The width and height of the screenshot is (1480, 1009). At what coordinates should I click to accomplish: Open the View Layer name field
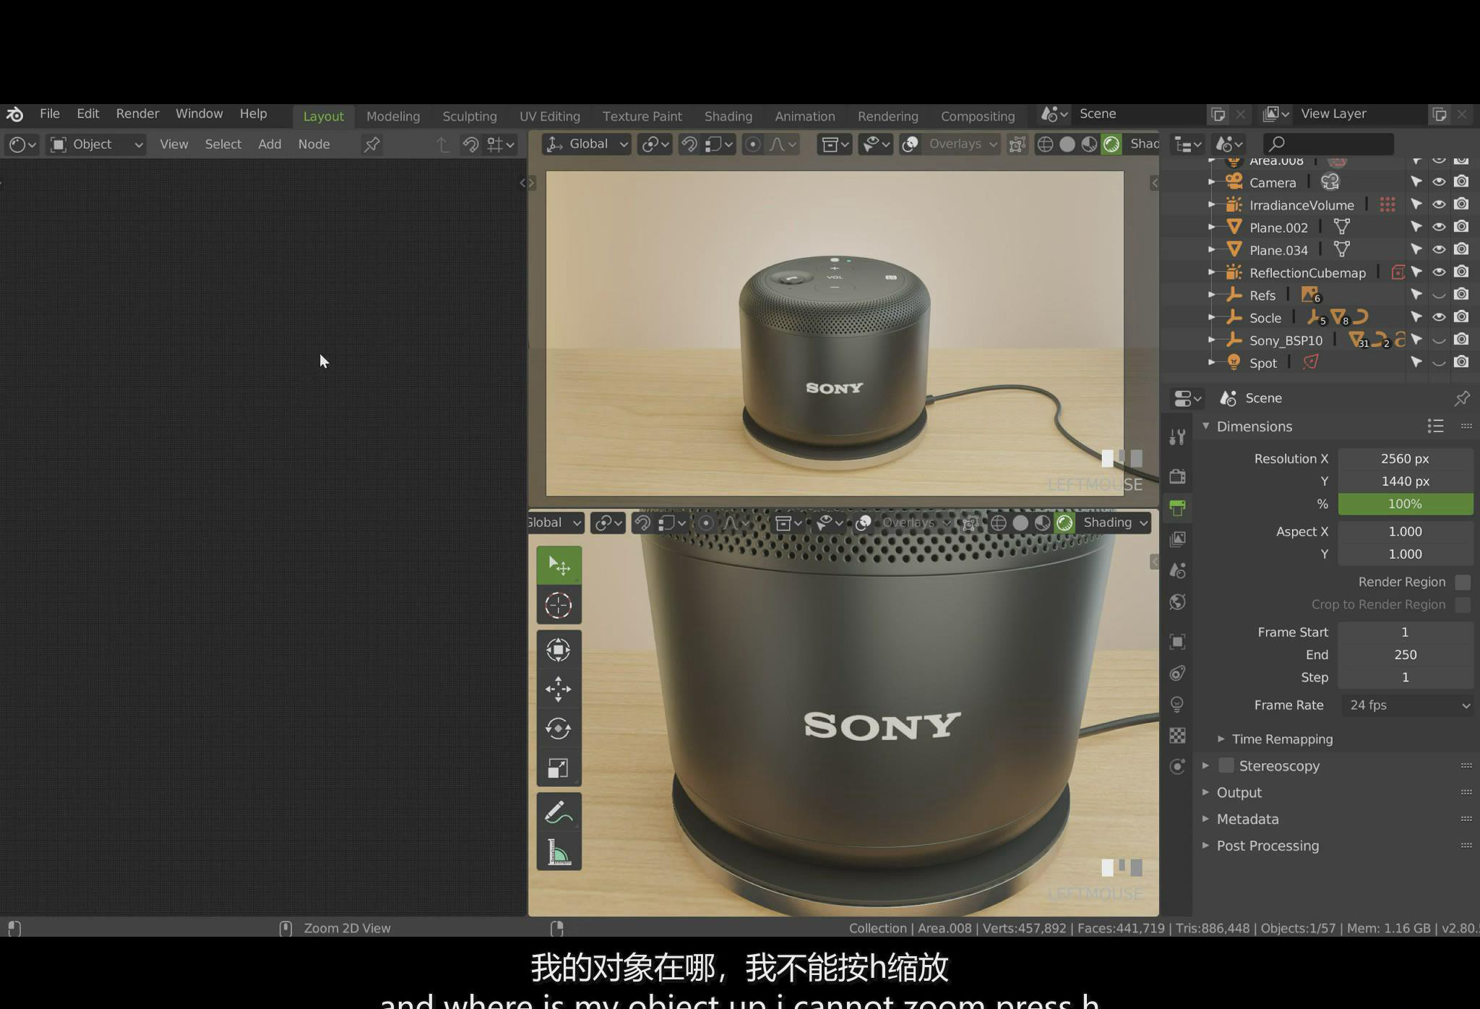(1361, 114)
